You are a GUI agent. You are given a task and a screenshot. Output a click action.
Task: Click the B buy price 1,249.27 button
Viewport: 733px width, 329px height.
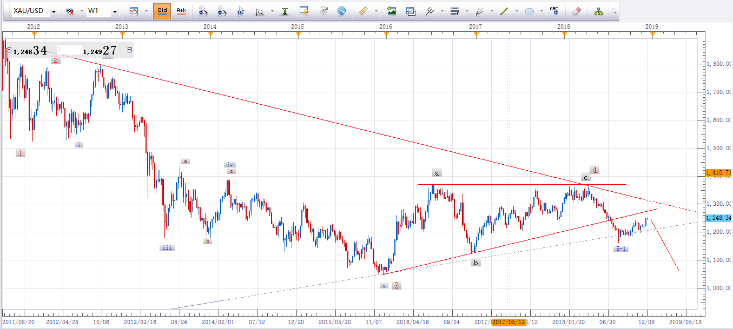(108, 51)
